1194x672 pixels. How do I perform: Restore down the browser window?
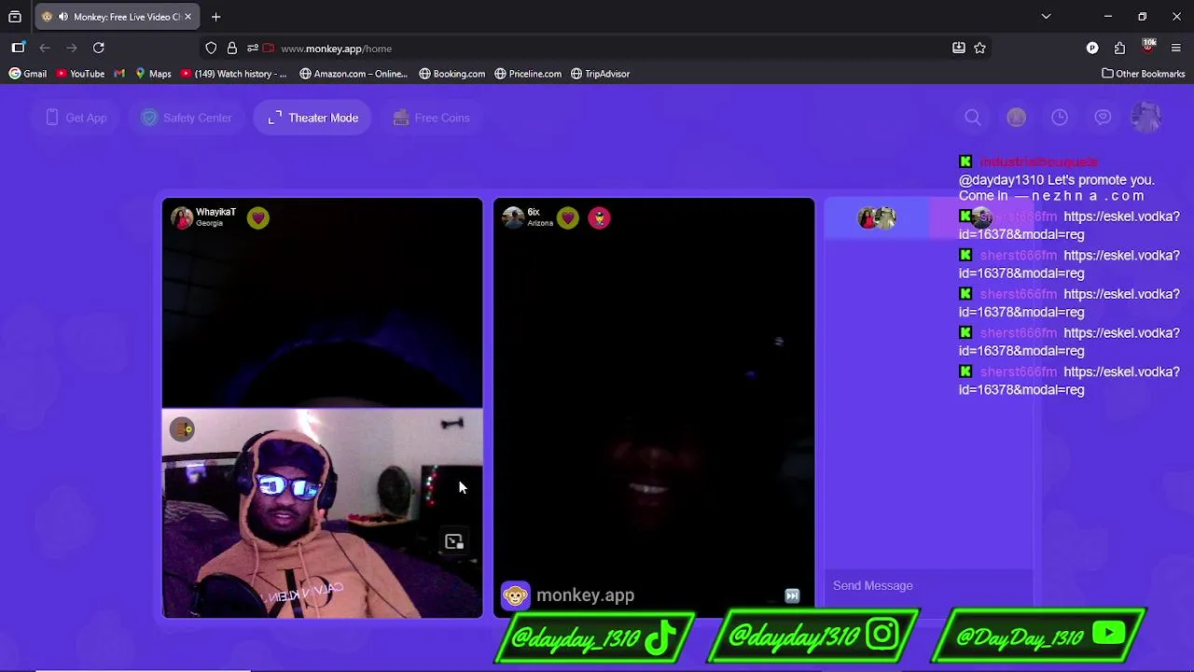[x=1142, y=17]
